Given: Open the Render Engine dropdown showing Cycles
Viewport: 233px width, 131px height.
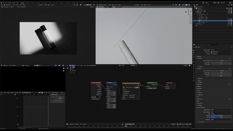Looking at the screenshot, I should [221, 50].
